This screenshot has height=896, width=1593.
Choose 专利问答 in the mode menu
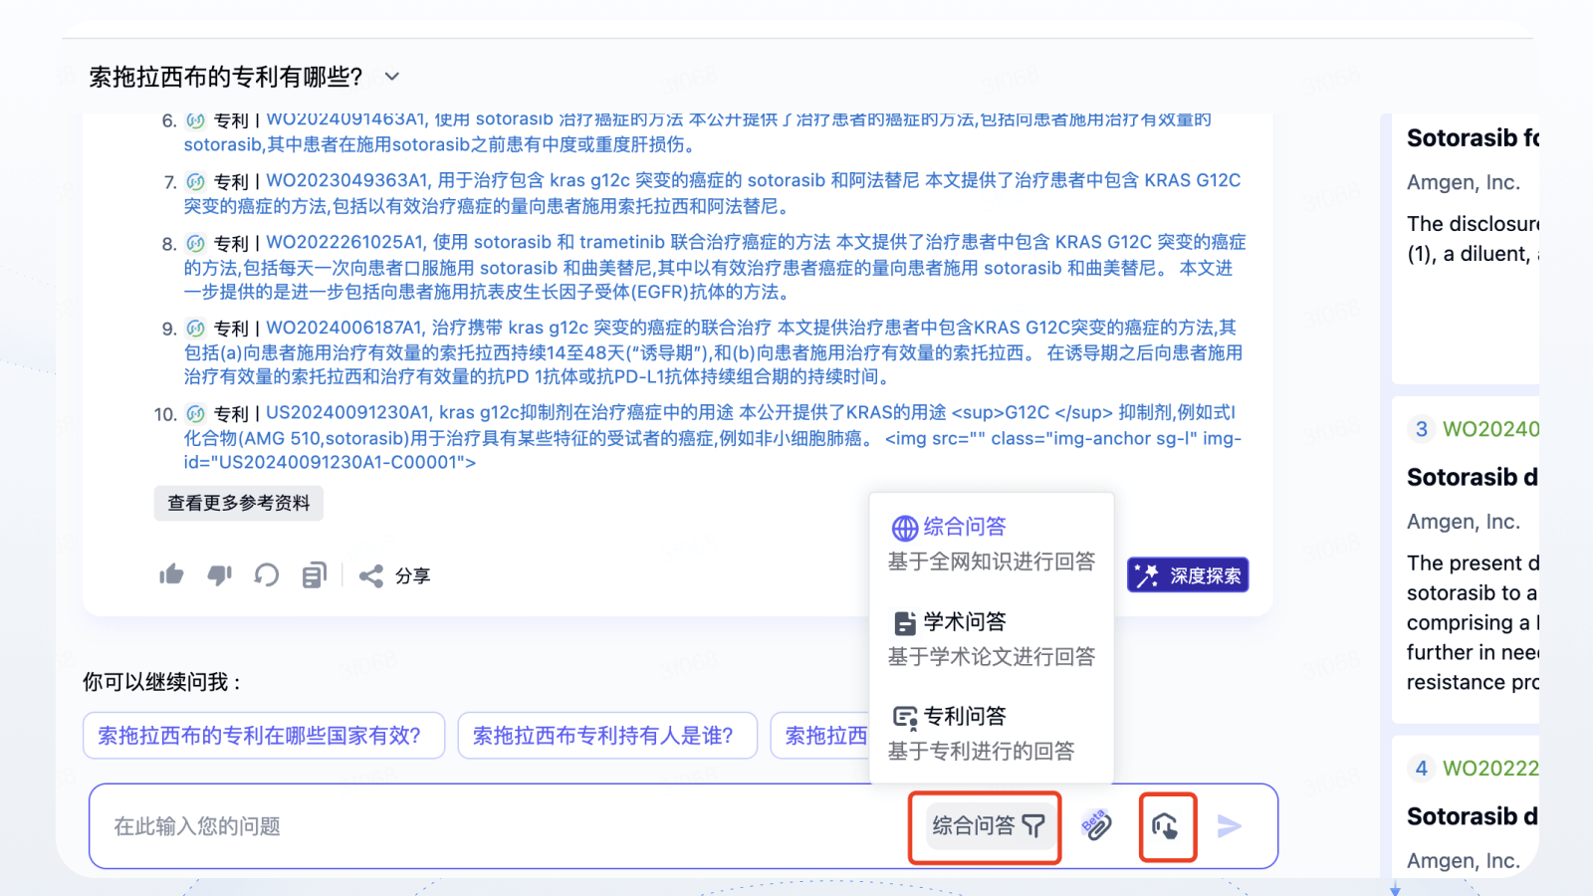tap(964, 717)
